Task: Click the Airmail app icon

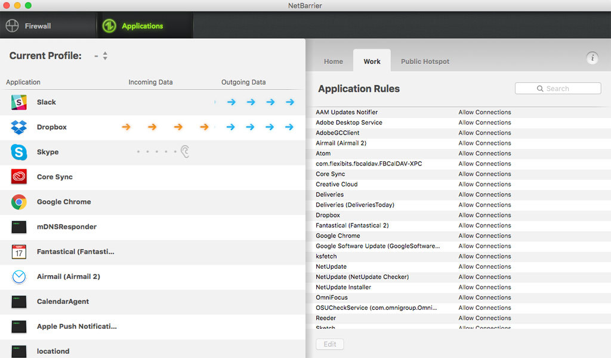Action: pos(18,276)
